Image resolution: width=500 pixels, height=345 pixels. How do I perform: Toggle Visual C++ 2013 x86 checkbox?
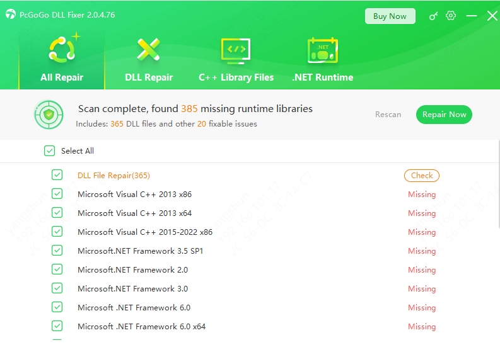57,194
